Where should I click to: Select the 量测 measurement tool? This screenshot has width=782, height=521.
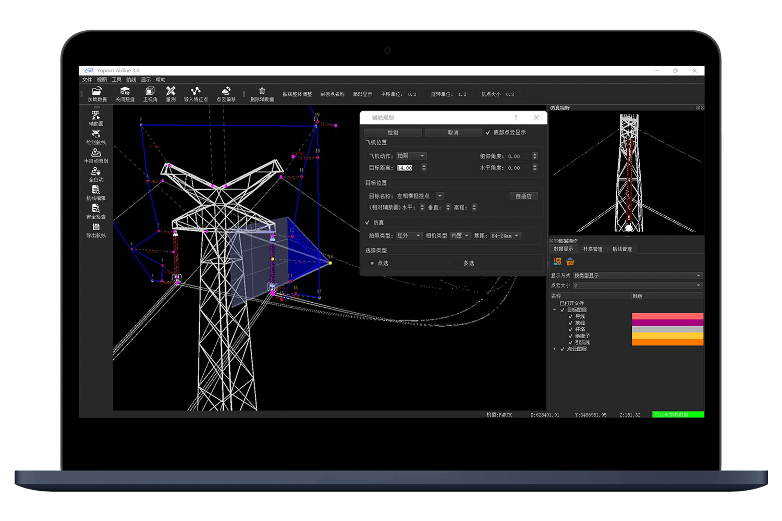[170, 91]
